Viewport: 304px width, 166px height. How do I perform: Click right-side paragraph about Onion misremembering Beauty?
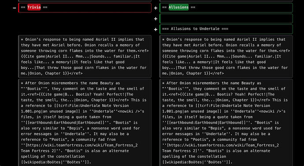226,122
